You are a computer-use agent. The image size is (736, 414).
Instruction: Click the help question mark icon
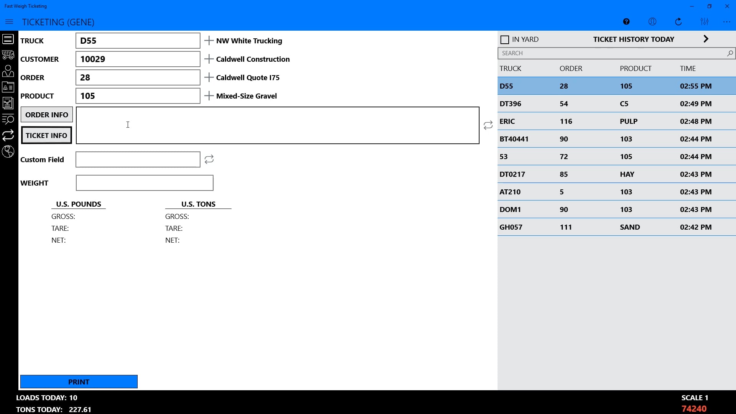pyautogui.click(x=626, y=22)
